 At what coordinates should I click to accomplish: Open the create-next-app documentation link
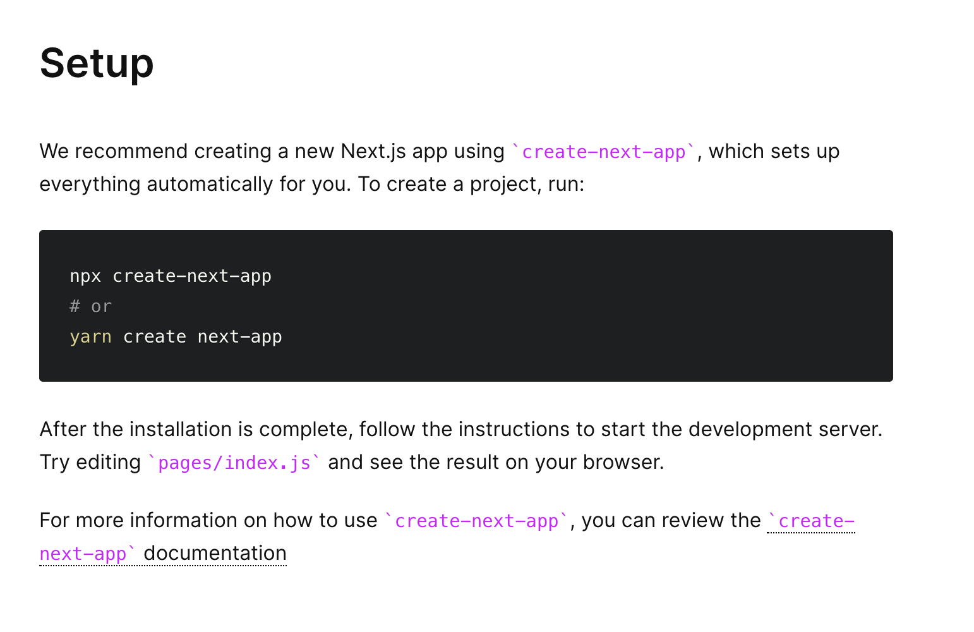coord(163,554)
